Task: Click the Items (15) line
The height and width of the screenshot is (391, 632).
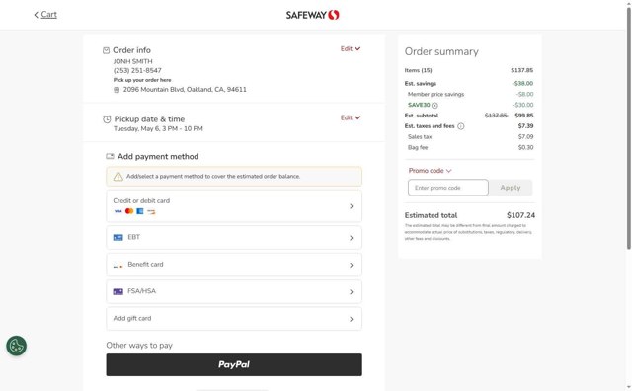Action: 469,70
